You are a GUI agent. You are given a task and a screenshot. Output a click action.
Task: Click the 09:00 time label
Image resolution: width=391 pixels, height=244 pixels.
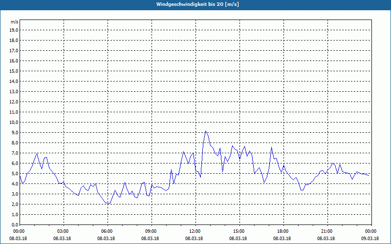152,231
